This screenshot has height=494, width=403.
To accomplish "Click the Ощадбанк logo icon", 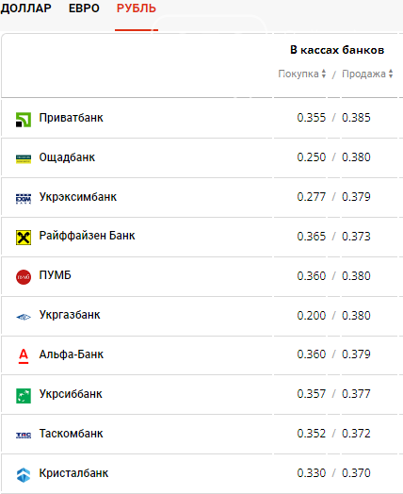I will [x=24, y=159].
